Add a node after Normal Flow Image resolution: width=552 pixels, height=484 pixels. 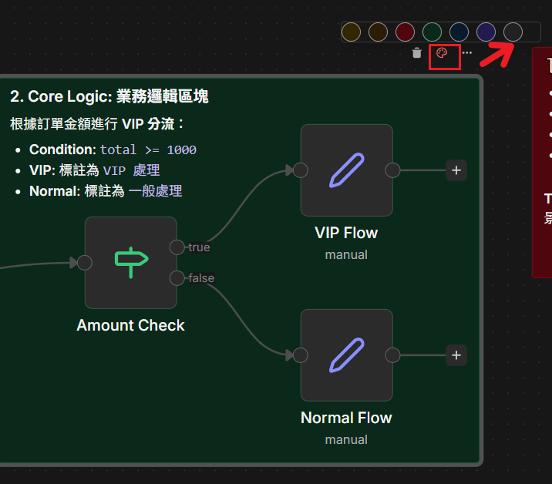456,355
